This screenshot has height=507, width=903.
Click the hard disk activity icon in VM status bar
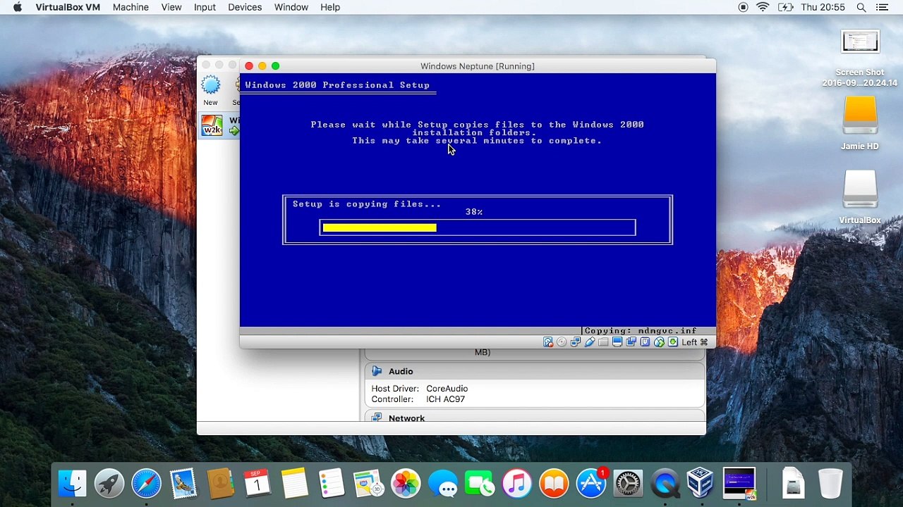(548, 342)
